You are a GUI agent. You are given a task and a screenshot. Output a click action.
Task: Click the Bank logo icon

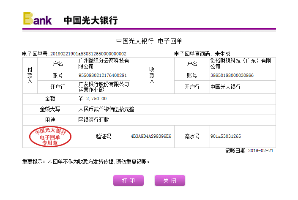point(38,19)
